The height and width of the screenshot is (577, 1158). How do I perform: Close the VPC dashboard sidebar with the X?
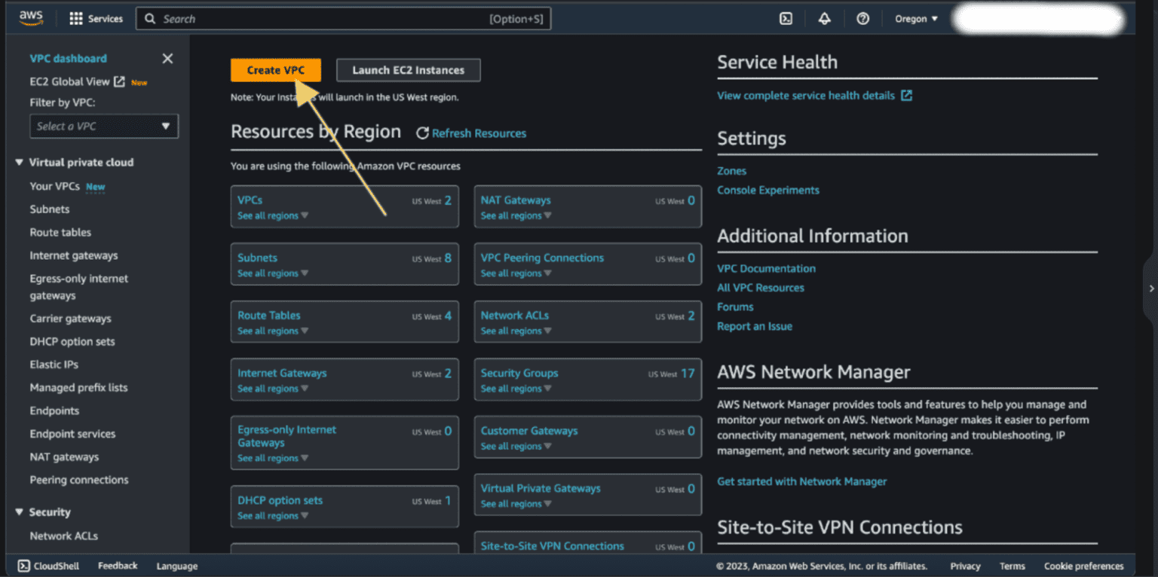point(167,58)
